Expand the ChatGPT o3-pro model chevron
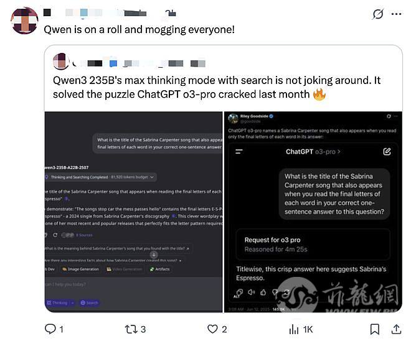This screenshot has width=411, height=341. 339,151
